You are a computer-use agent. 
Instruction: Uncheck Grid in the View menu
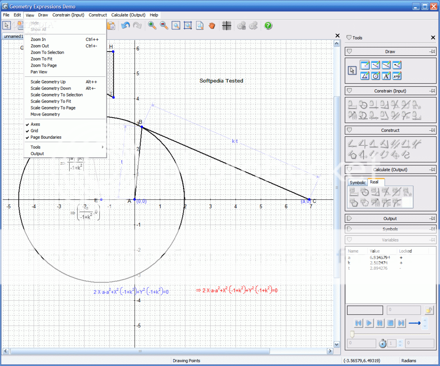(x=34, y=131)
